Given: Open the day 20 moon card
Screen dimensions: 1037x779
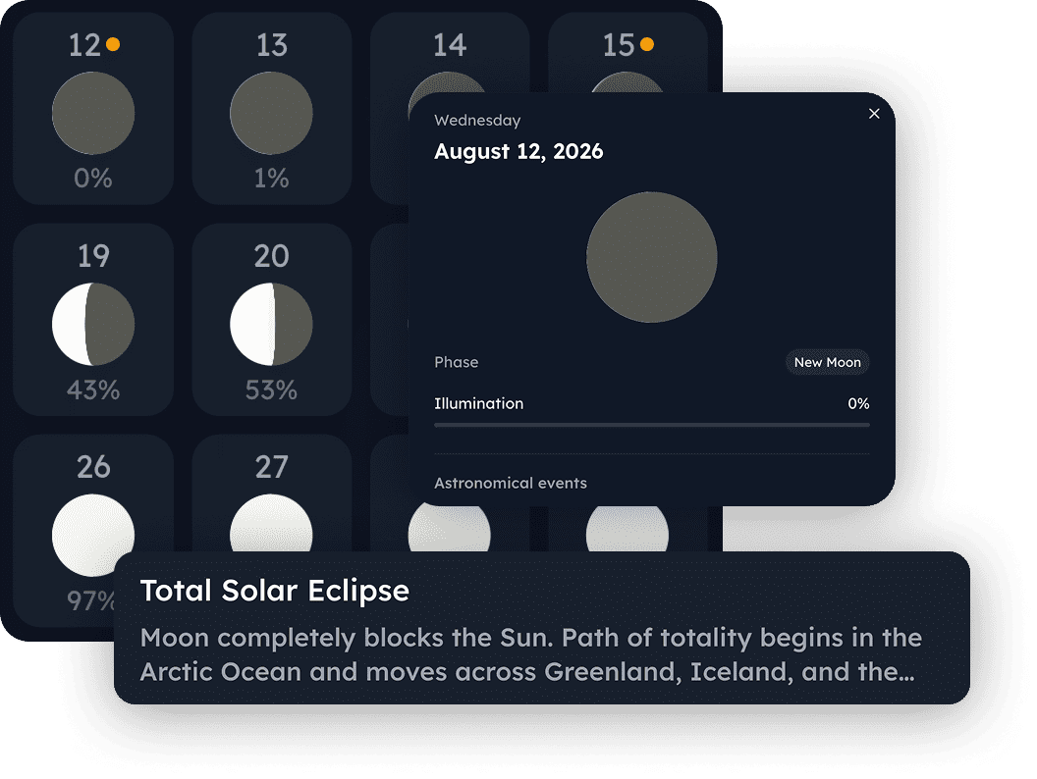Looking at the screenshot, I should click(x=272, y=320).
